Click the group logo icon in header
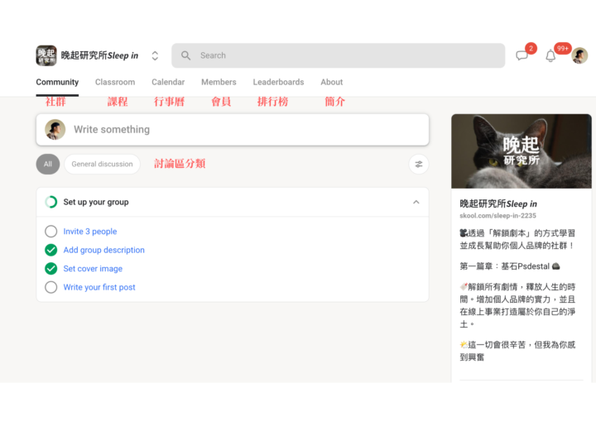 coord(46,55)
